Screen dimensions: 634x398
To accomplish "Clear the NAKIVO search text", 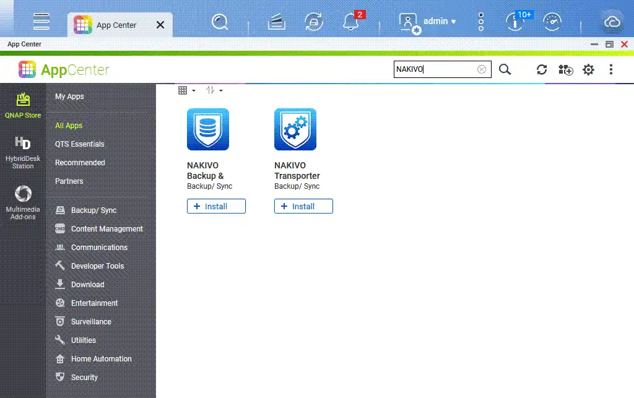I will pos(482,69).
